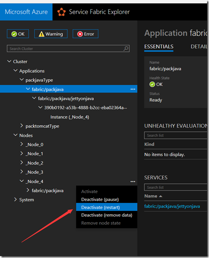Click the Service Fabric Explorer logo icon
Image resolution: width=209 pixels, height=258 pixels.
point(61,12)
